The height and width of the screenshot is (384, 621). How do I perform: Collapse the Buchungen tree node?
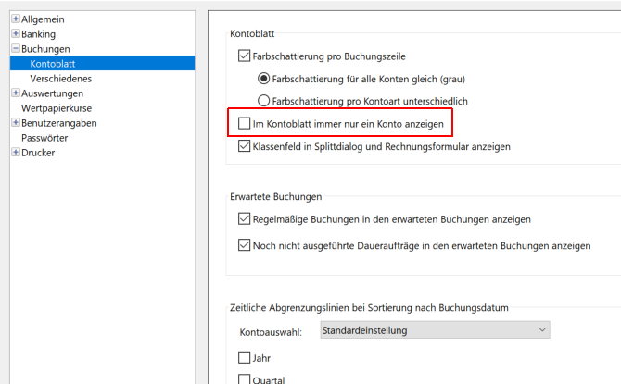pyautogui.click(x=16, y=48)
